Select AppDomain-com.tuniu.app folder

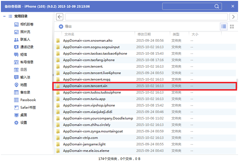(145, 99)
